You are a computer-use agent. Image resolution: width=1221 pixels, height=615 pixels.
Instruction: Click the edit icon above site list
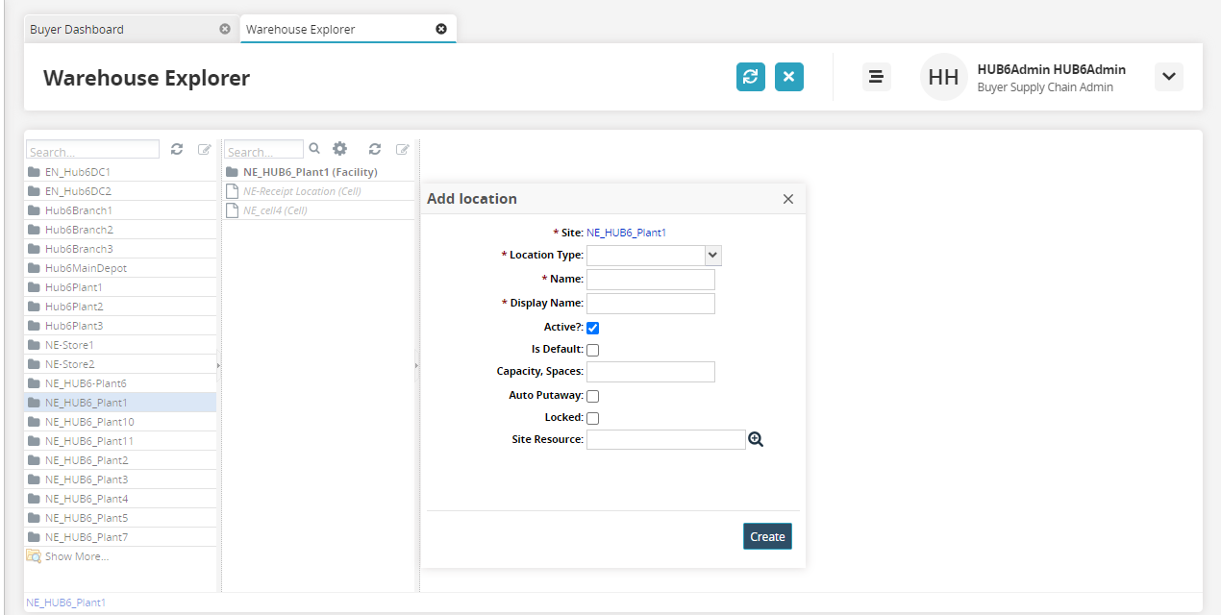coord(205,150)
